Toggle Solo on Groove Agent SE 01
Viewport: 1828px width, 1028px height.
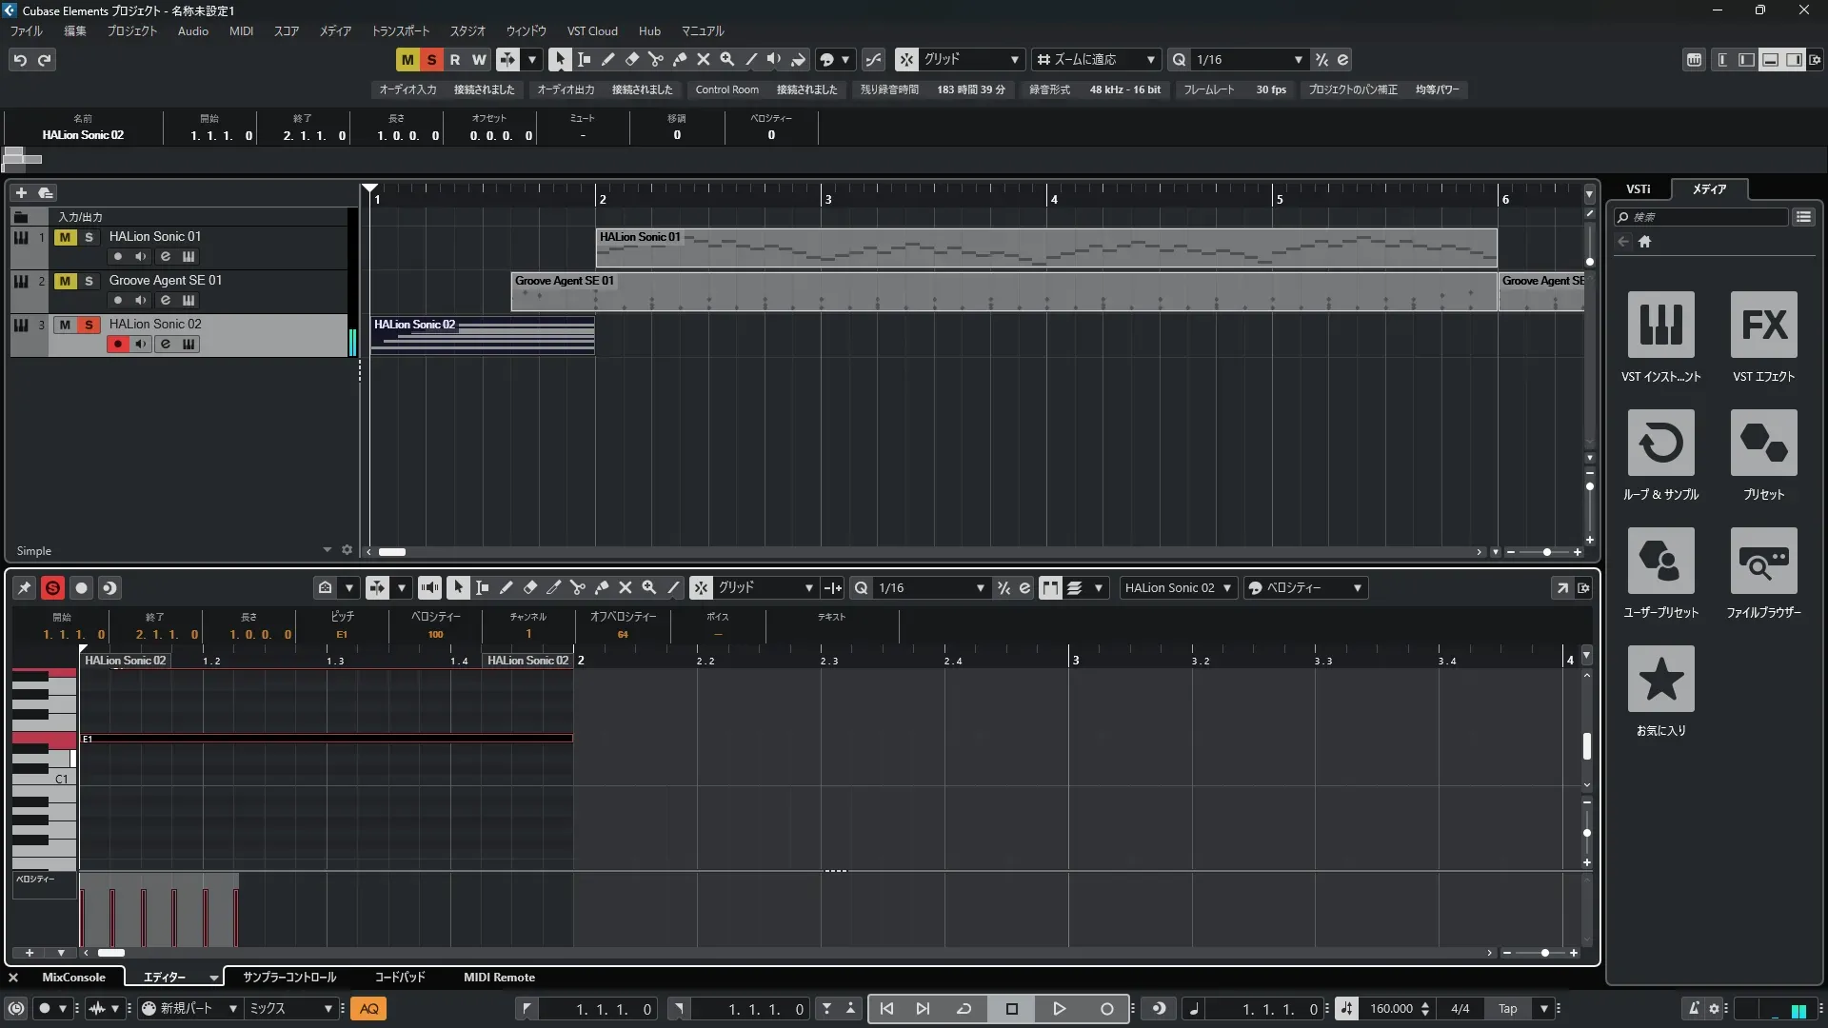pyautogui.click(x=89, y=281)
